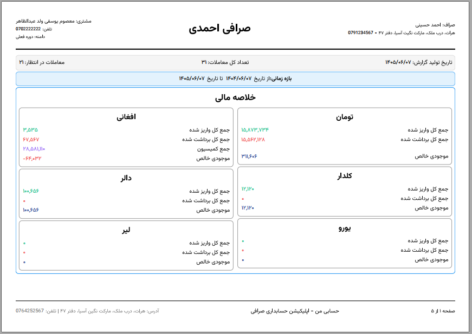472x334 pixels.
Task: Select the scope text 'دامنه: دوره فعلی'
Action: (30, 37)
